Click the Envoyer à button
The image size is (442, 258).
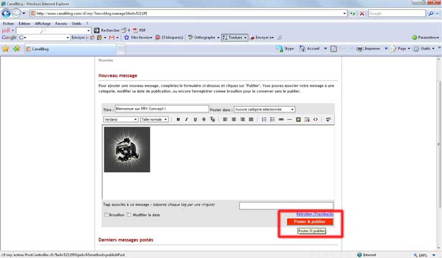coord(262,37)
